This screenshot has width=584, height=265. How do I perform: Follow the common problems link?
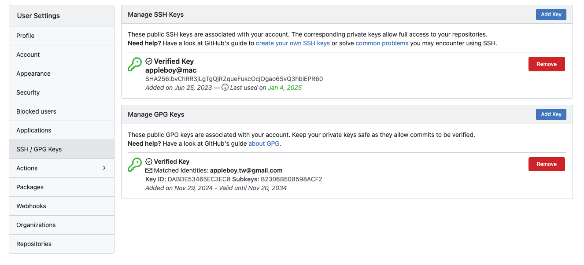click(x=382, y=43)
